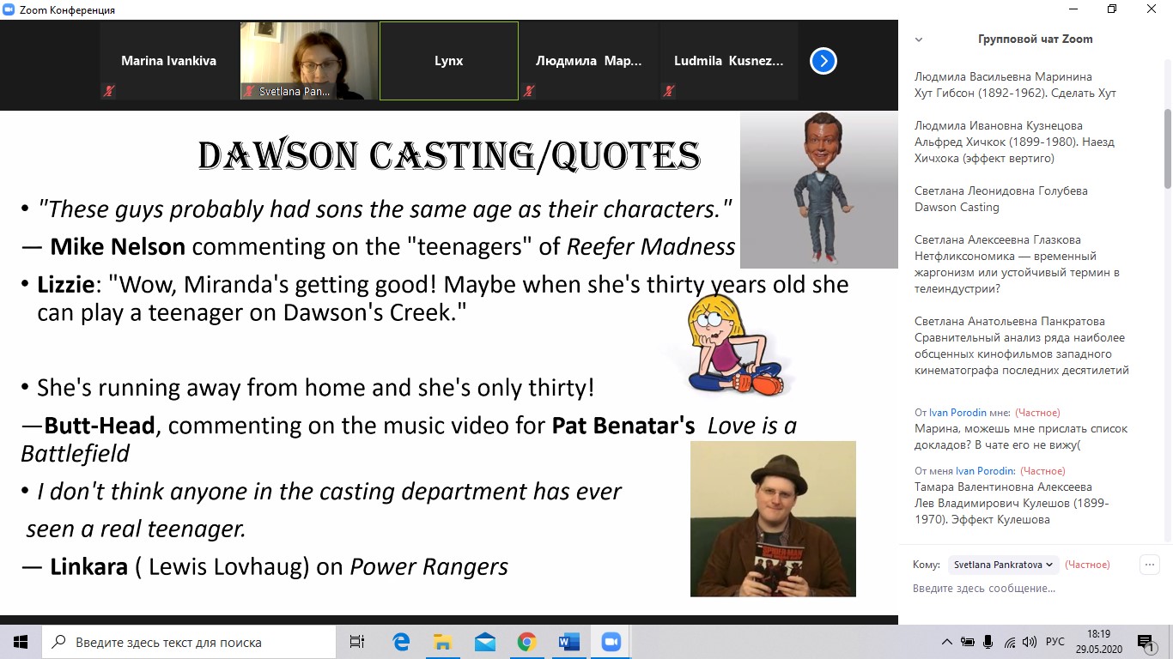Show the next participants with the blue arrow

click(823, 61)
